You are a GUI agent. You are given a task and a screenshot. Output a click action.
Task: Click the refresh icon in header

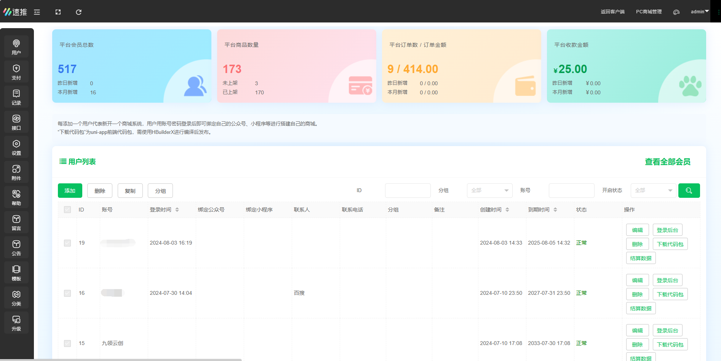78,12
